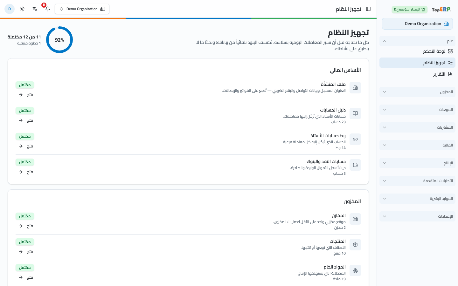Click فتح for حسابات النقد والبنوك

tap(25, 172)
